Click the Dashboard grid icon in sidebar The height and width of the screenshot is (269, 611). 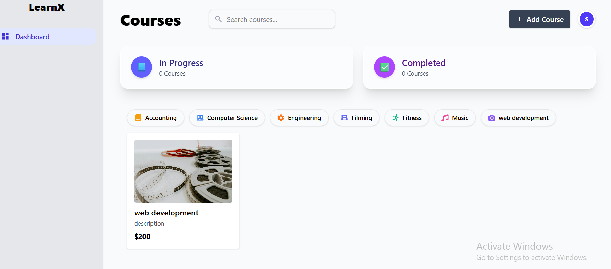pyautogui.click(x=6, y=36)
